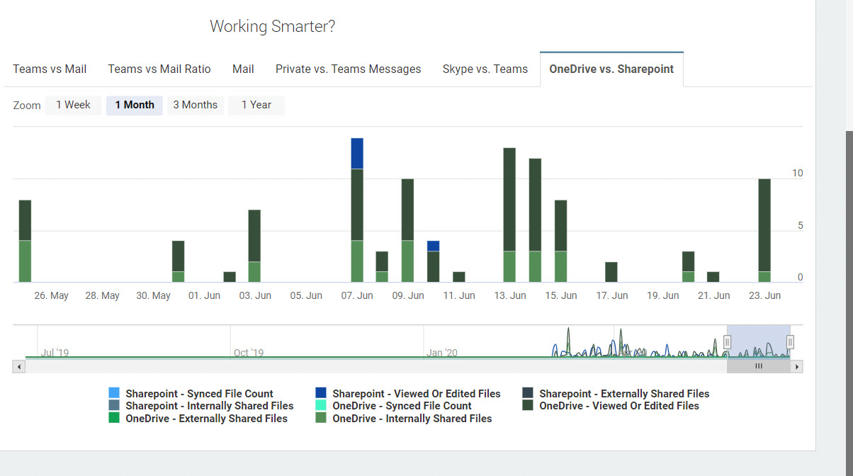The image size is (853, 476).
Task: Toggle Sharepoint - Synced File Count series
Action: pyautogui.click(x=199, y=394)
